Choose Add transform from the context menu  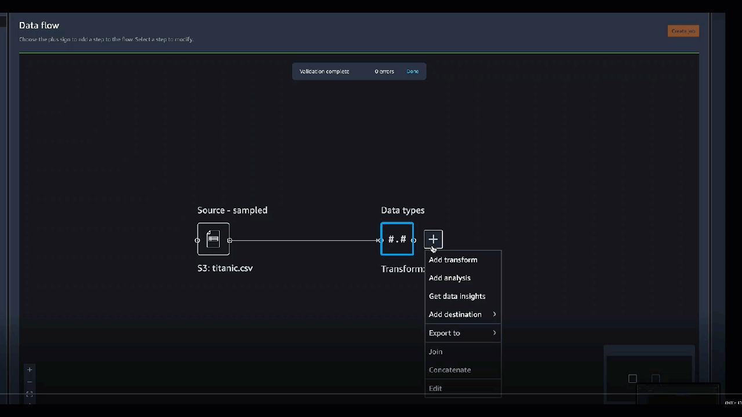coord(453,260)
